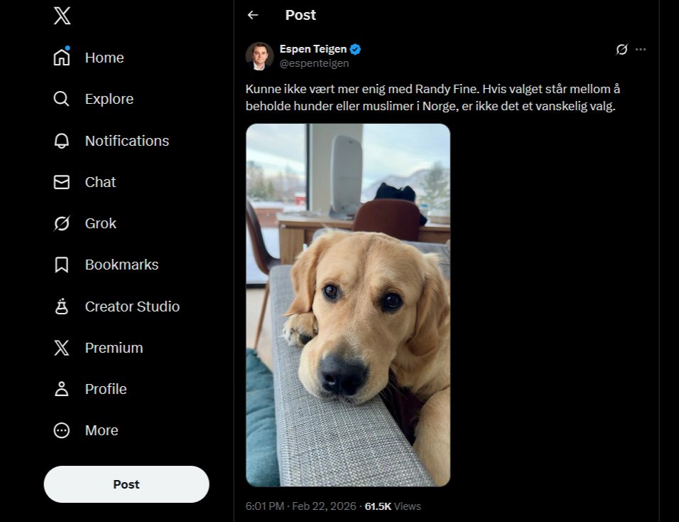The image size is (679, 522).
Task: Click Espen Teigen's profile avatar
Action: (259, 56)
